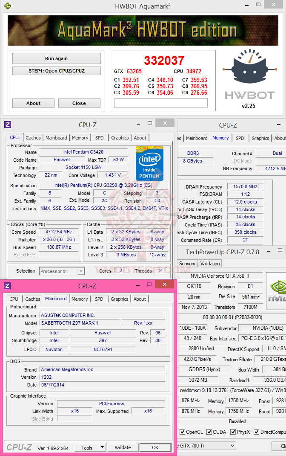The width and height of the screenshot is (286, 456).
Task: Click the Run again button in Aquamark
Action: [x=56, y=58]
